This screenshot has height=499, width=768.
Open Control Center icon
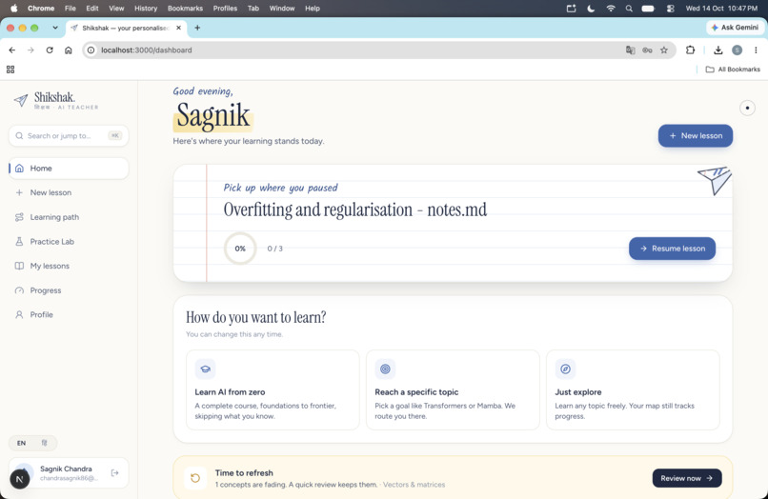pos(671,9)
